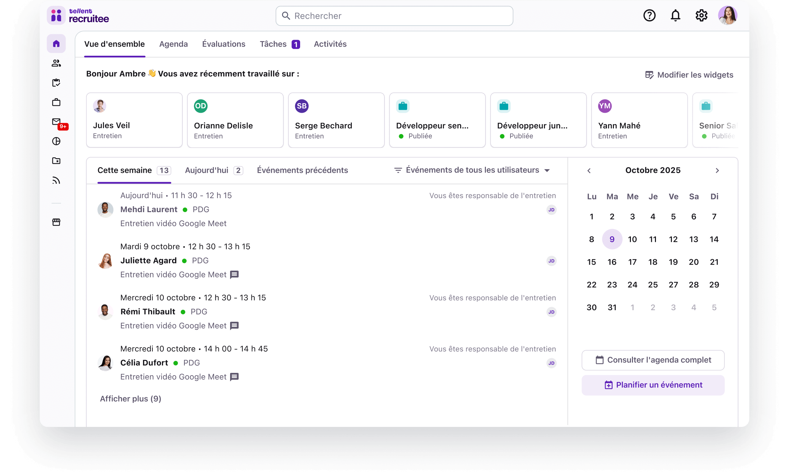The height and width of the screenshot is (475, 789).
Task: Click Afficher plus (9) link
Action: (130, 399)
